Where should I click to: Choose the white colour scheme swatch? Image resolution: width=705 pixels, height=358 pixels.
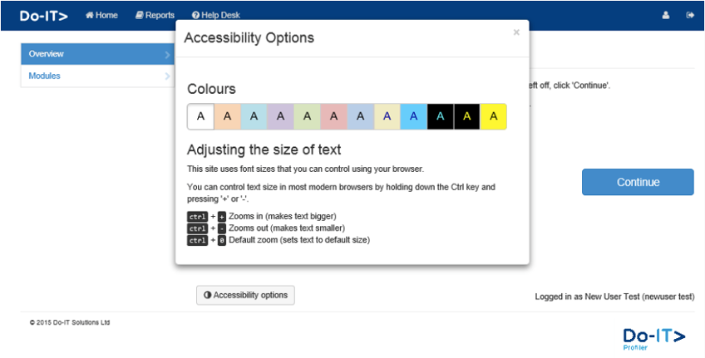(200, 116)
